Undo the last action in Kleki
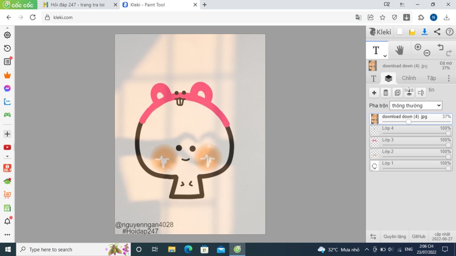Screen dimensions: 456x256 coord(440,47)
